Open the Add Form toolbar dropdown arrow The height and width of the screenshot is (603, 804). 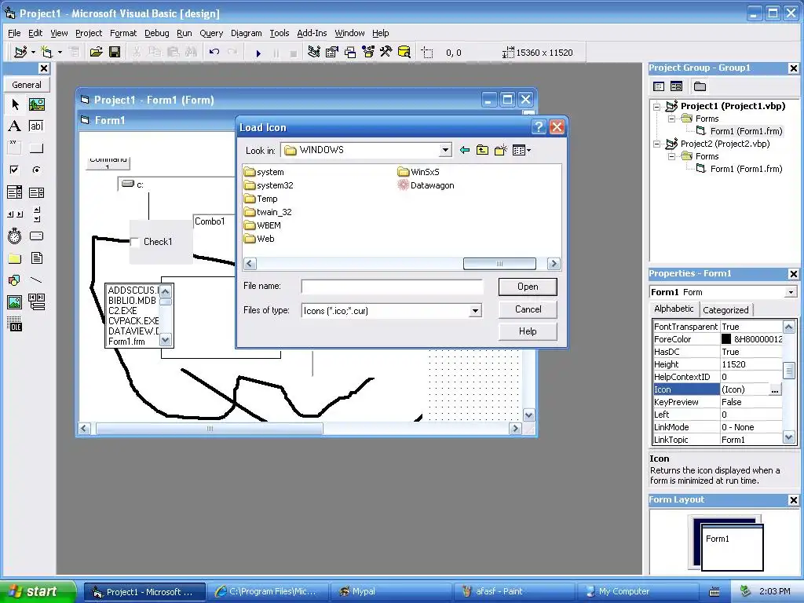click(60, 53)
